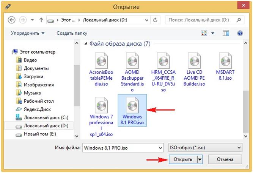
Task: Click navigation pane scroll down arrow
Action: pyautogui.click(x=77, y=136)
